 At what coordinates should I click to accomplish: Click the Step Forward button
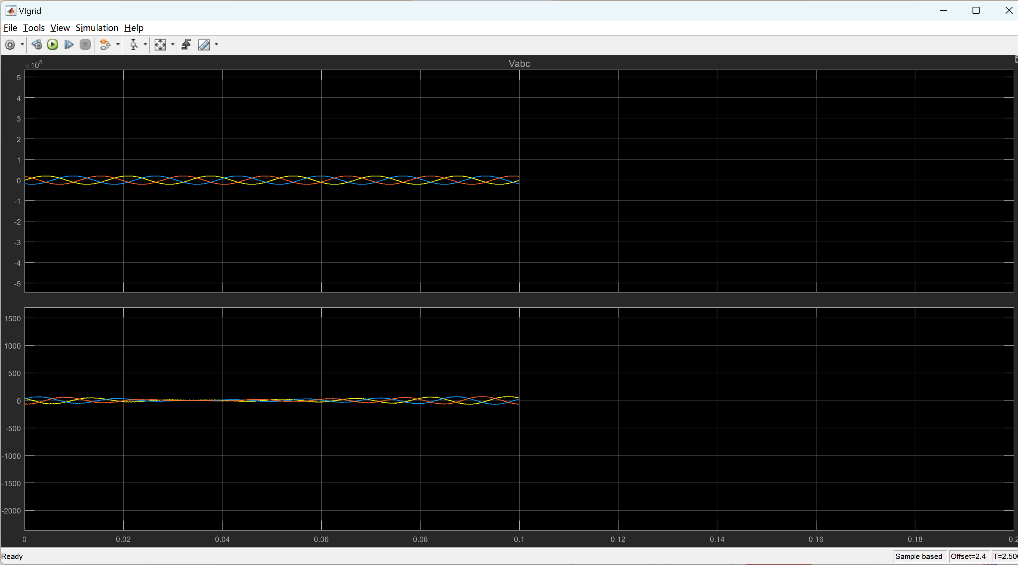pyautogui.click(x=69, y=45)
